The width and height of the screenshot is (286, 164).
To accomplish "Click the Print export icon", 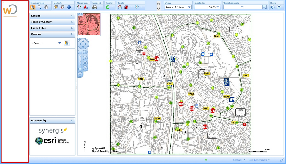I will [95, 7].
